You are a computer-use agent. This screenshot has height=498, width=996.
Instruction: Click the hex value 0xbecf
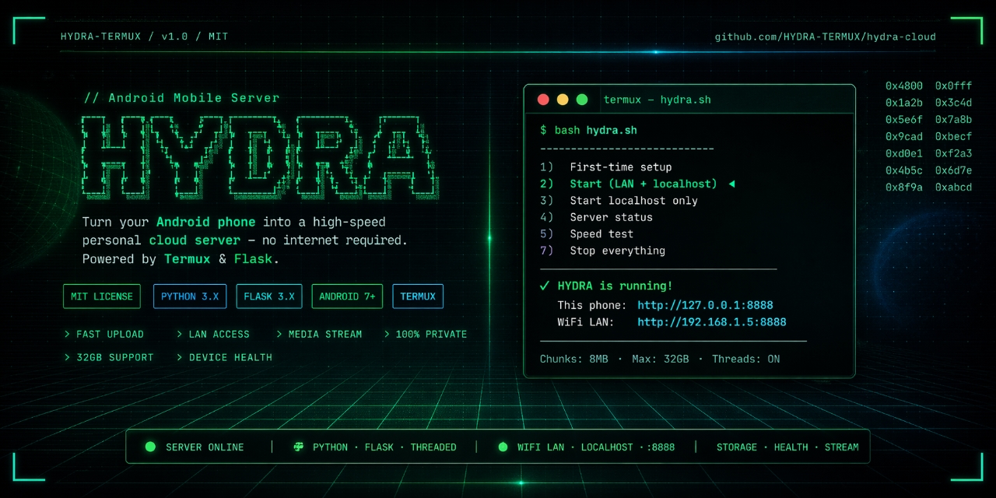coord(953,136)
